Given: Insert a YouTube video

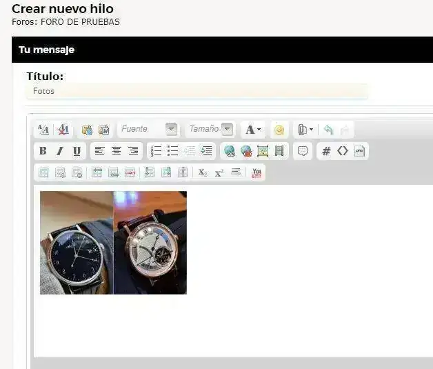Looking at the screenshot, I should (x=257, y=172).
